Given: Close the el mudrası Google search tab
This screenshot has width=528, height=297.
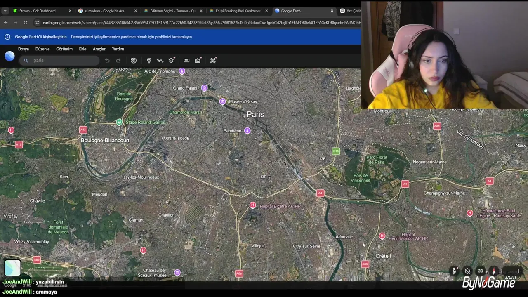Looking at the screenshot, I should [x=135, y=11].
